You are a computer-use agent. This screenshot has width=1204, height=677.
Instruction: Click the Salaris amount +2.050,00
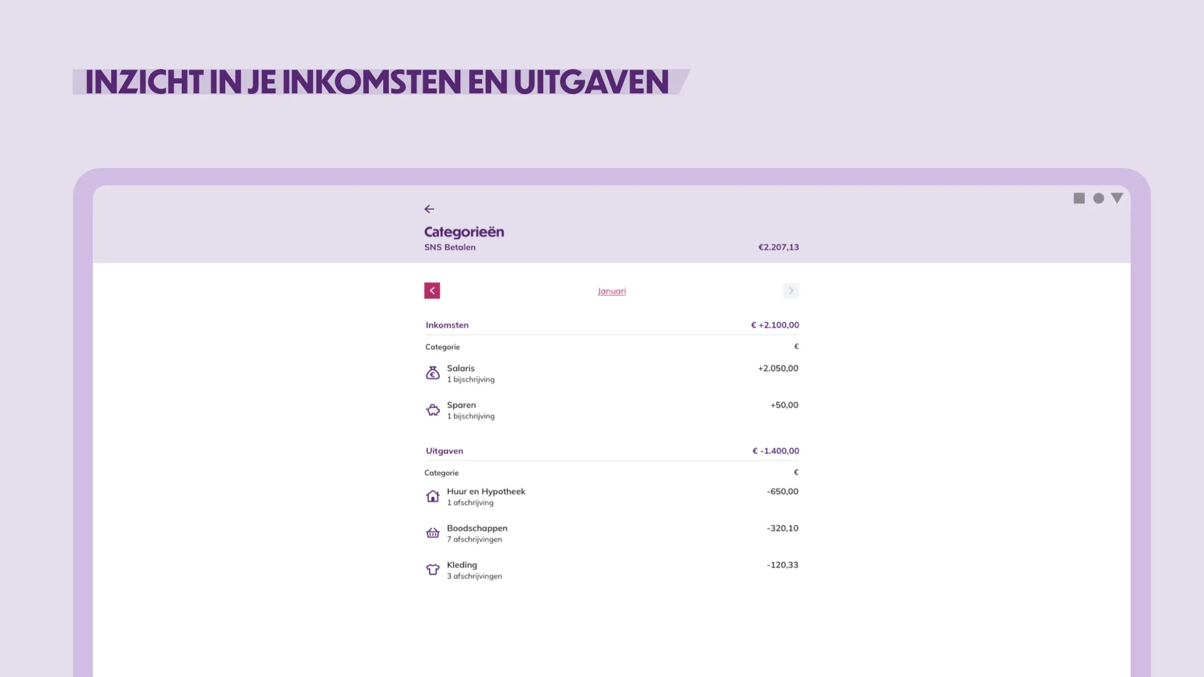[778, 368]
